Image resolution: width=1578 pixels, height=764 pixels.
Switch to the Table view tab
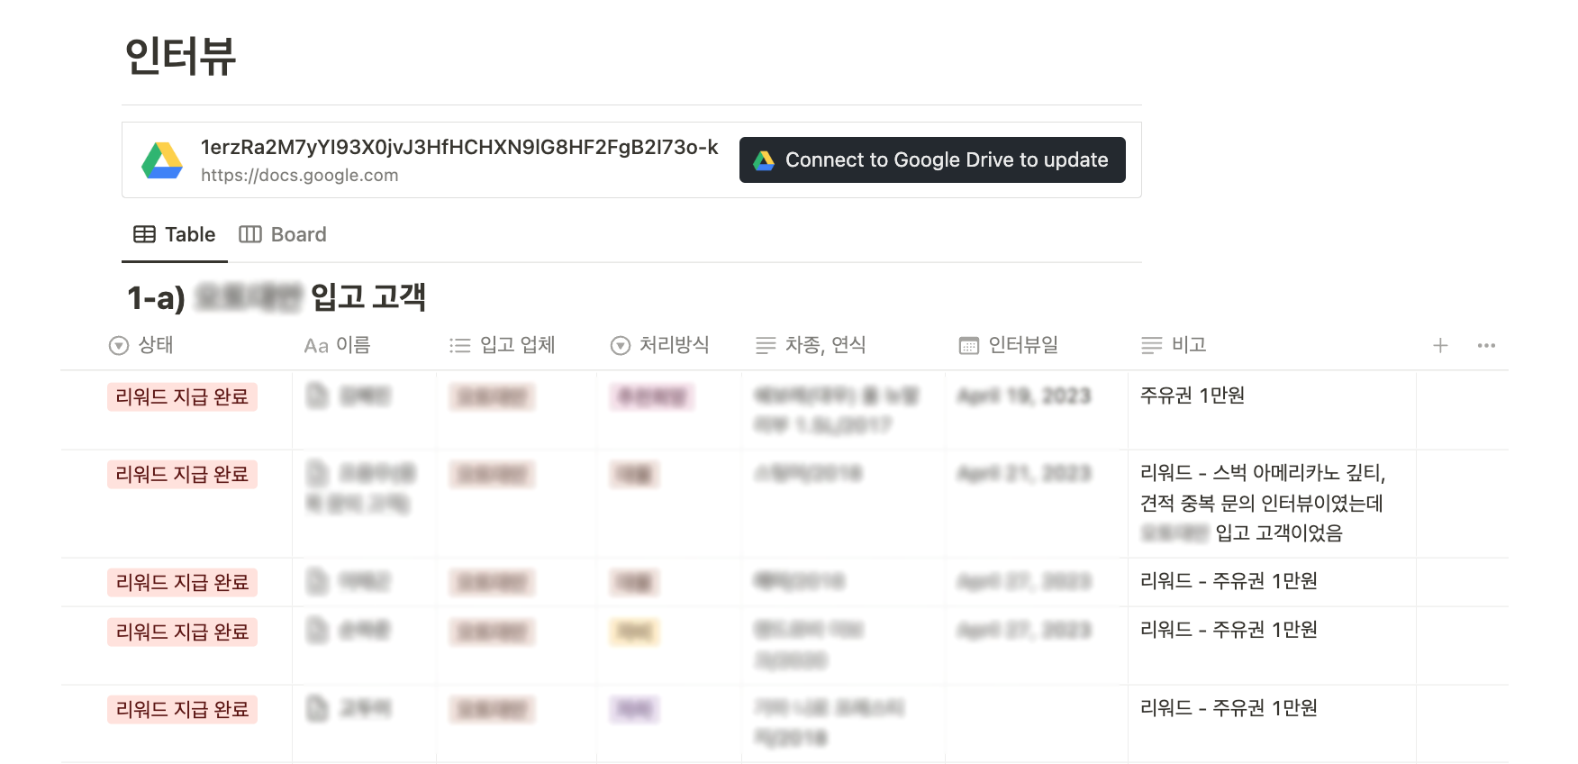pos(175,235)
